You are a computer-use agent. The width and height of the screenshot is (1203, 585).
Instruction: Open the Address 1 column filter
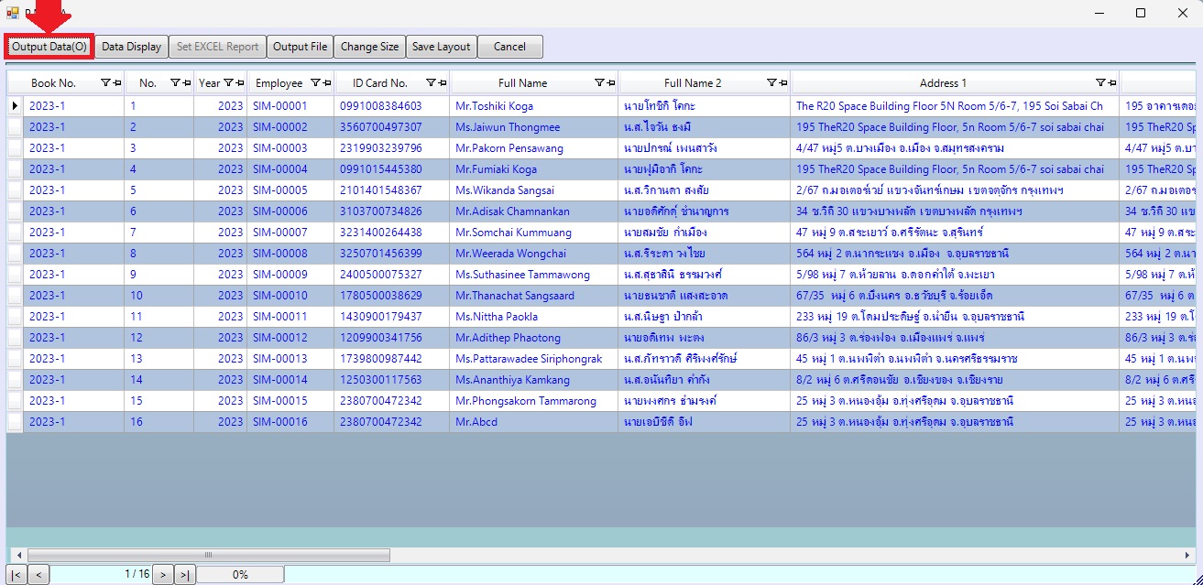click(1100, 83)
